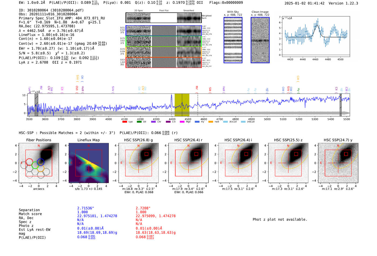The image size is (377, 256).
Task: Click the S/N = 5.8(±0.5) text
Action: (35, 53)
